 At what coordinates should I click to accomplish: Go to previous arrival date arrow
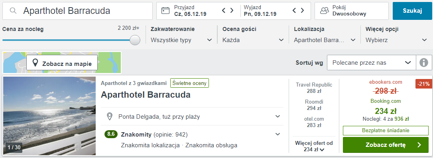click(224, 10)
